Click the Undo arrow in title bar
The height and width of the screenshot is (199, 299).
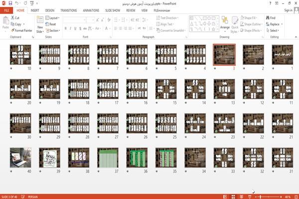[x=17, y=3]
